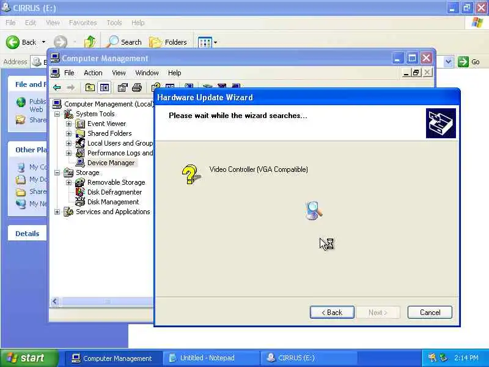This screenshot has width=489, height=367.
Task: Click Back arrow in Computer Management toolbar
Action: (57, 87)
